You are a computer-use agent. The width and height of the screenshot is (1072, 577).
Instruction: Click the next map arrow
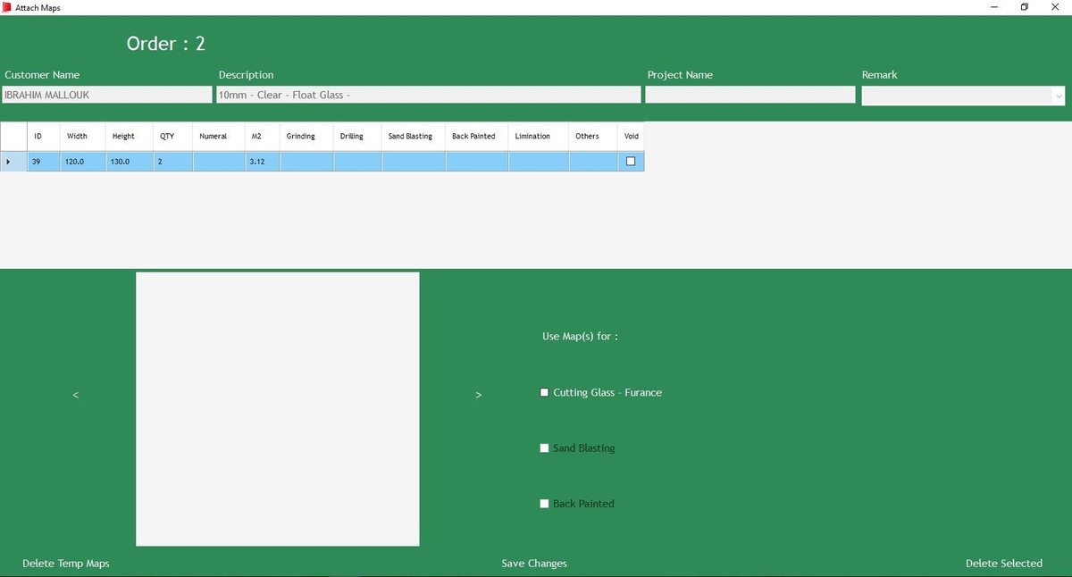[479, 395]
